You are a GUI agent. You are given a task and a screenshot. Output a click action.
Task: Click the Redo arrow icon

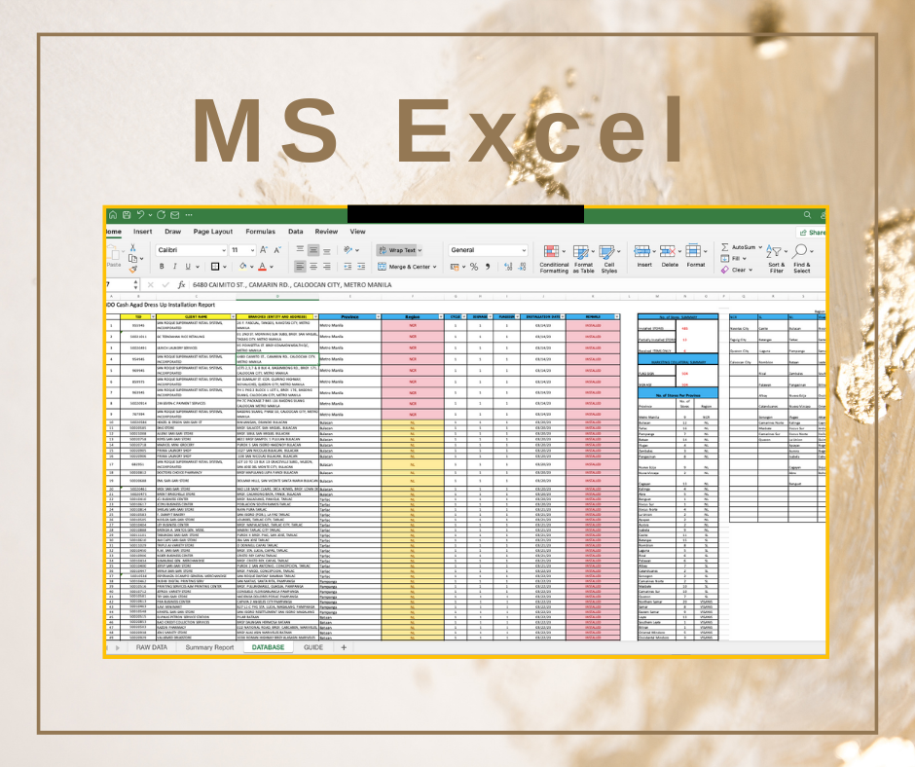point(161,215)
